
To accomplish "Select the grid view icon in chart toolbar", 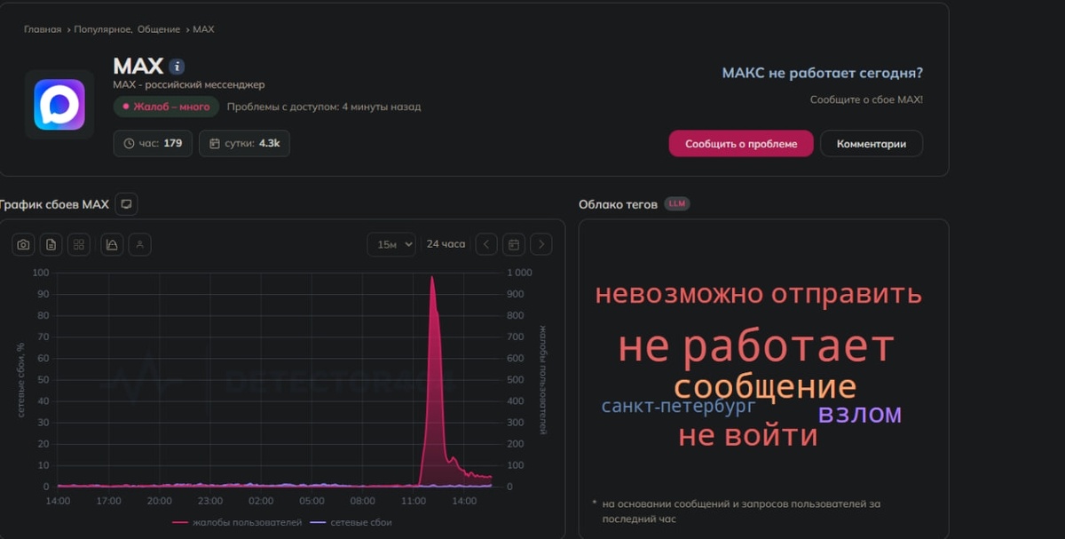I will coord(78,243).
